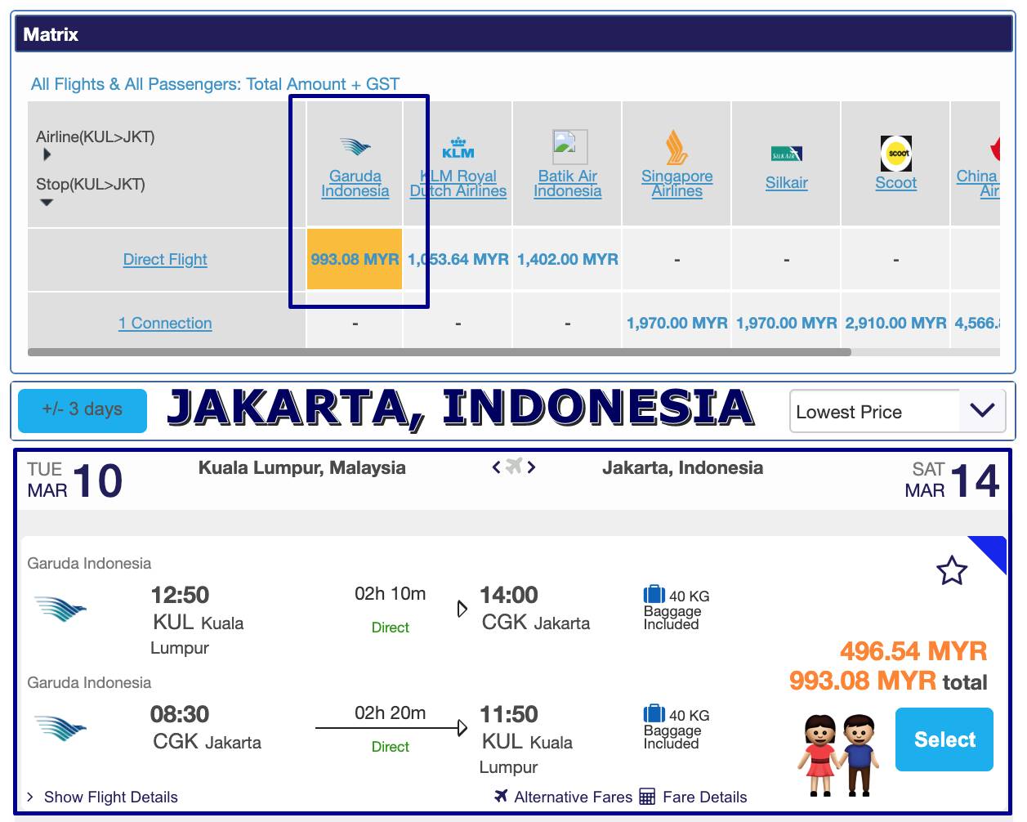Click the Matrix panel header
Screen dimensions: 1027x822
coord(513,34)
